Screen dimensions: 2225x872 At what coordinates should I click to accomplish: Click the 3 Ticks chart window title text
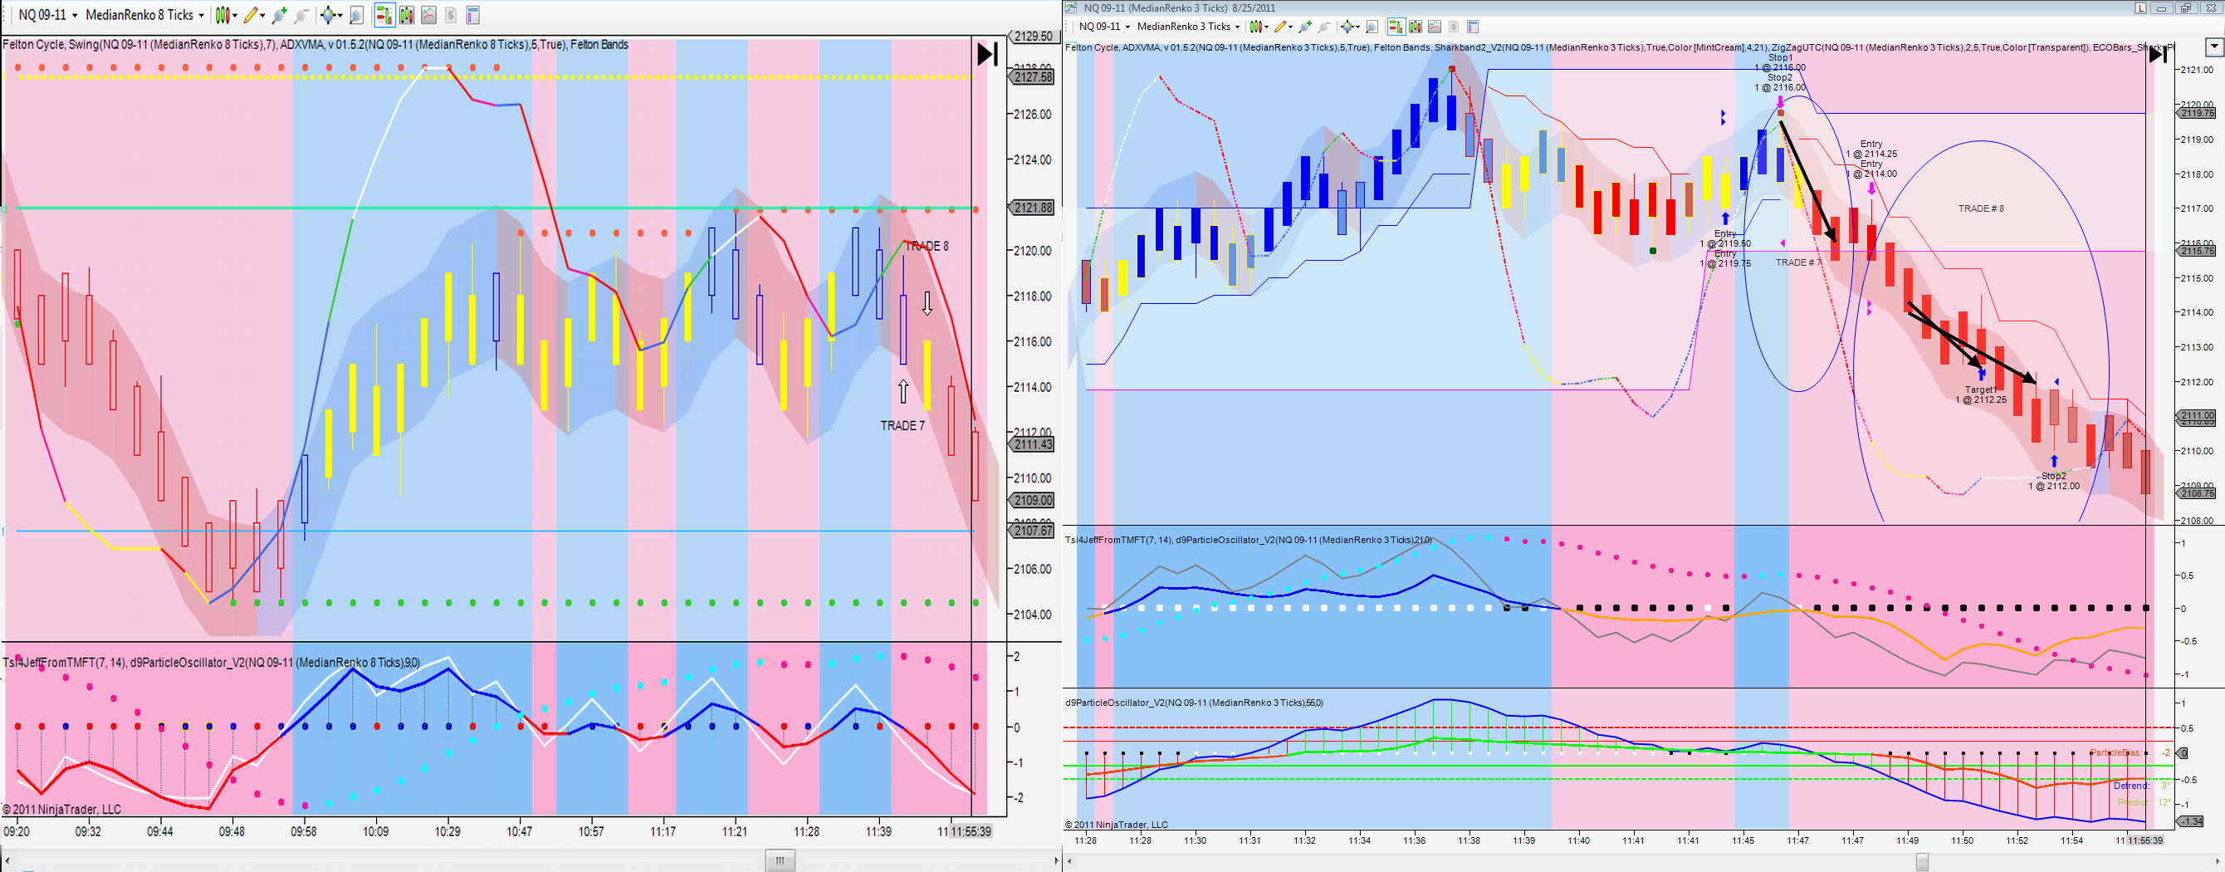1179,7
